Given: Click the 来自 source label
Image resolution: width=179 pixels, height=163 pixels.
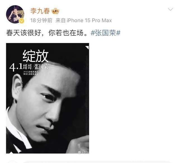Looking at the screenshot, I should [x=60, y=21].
